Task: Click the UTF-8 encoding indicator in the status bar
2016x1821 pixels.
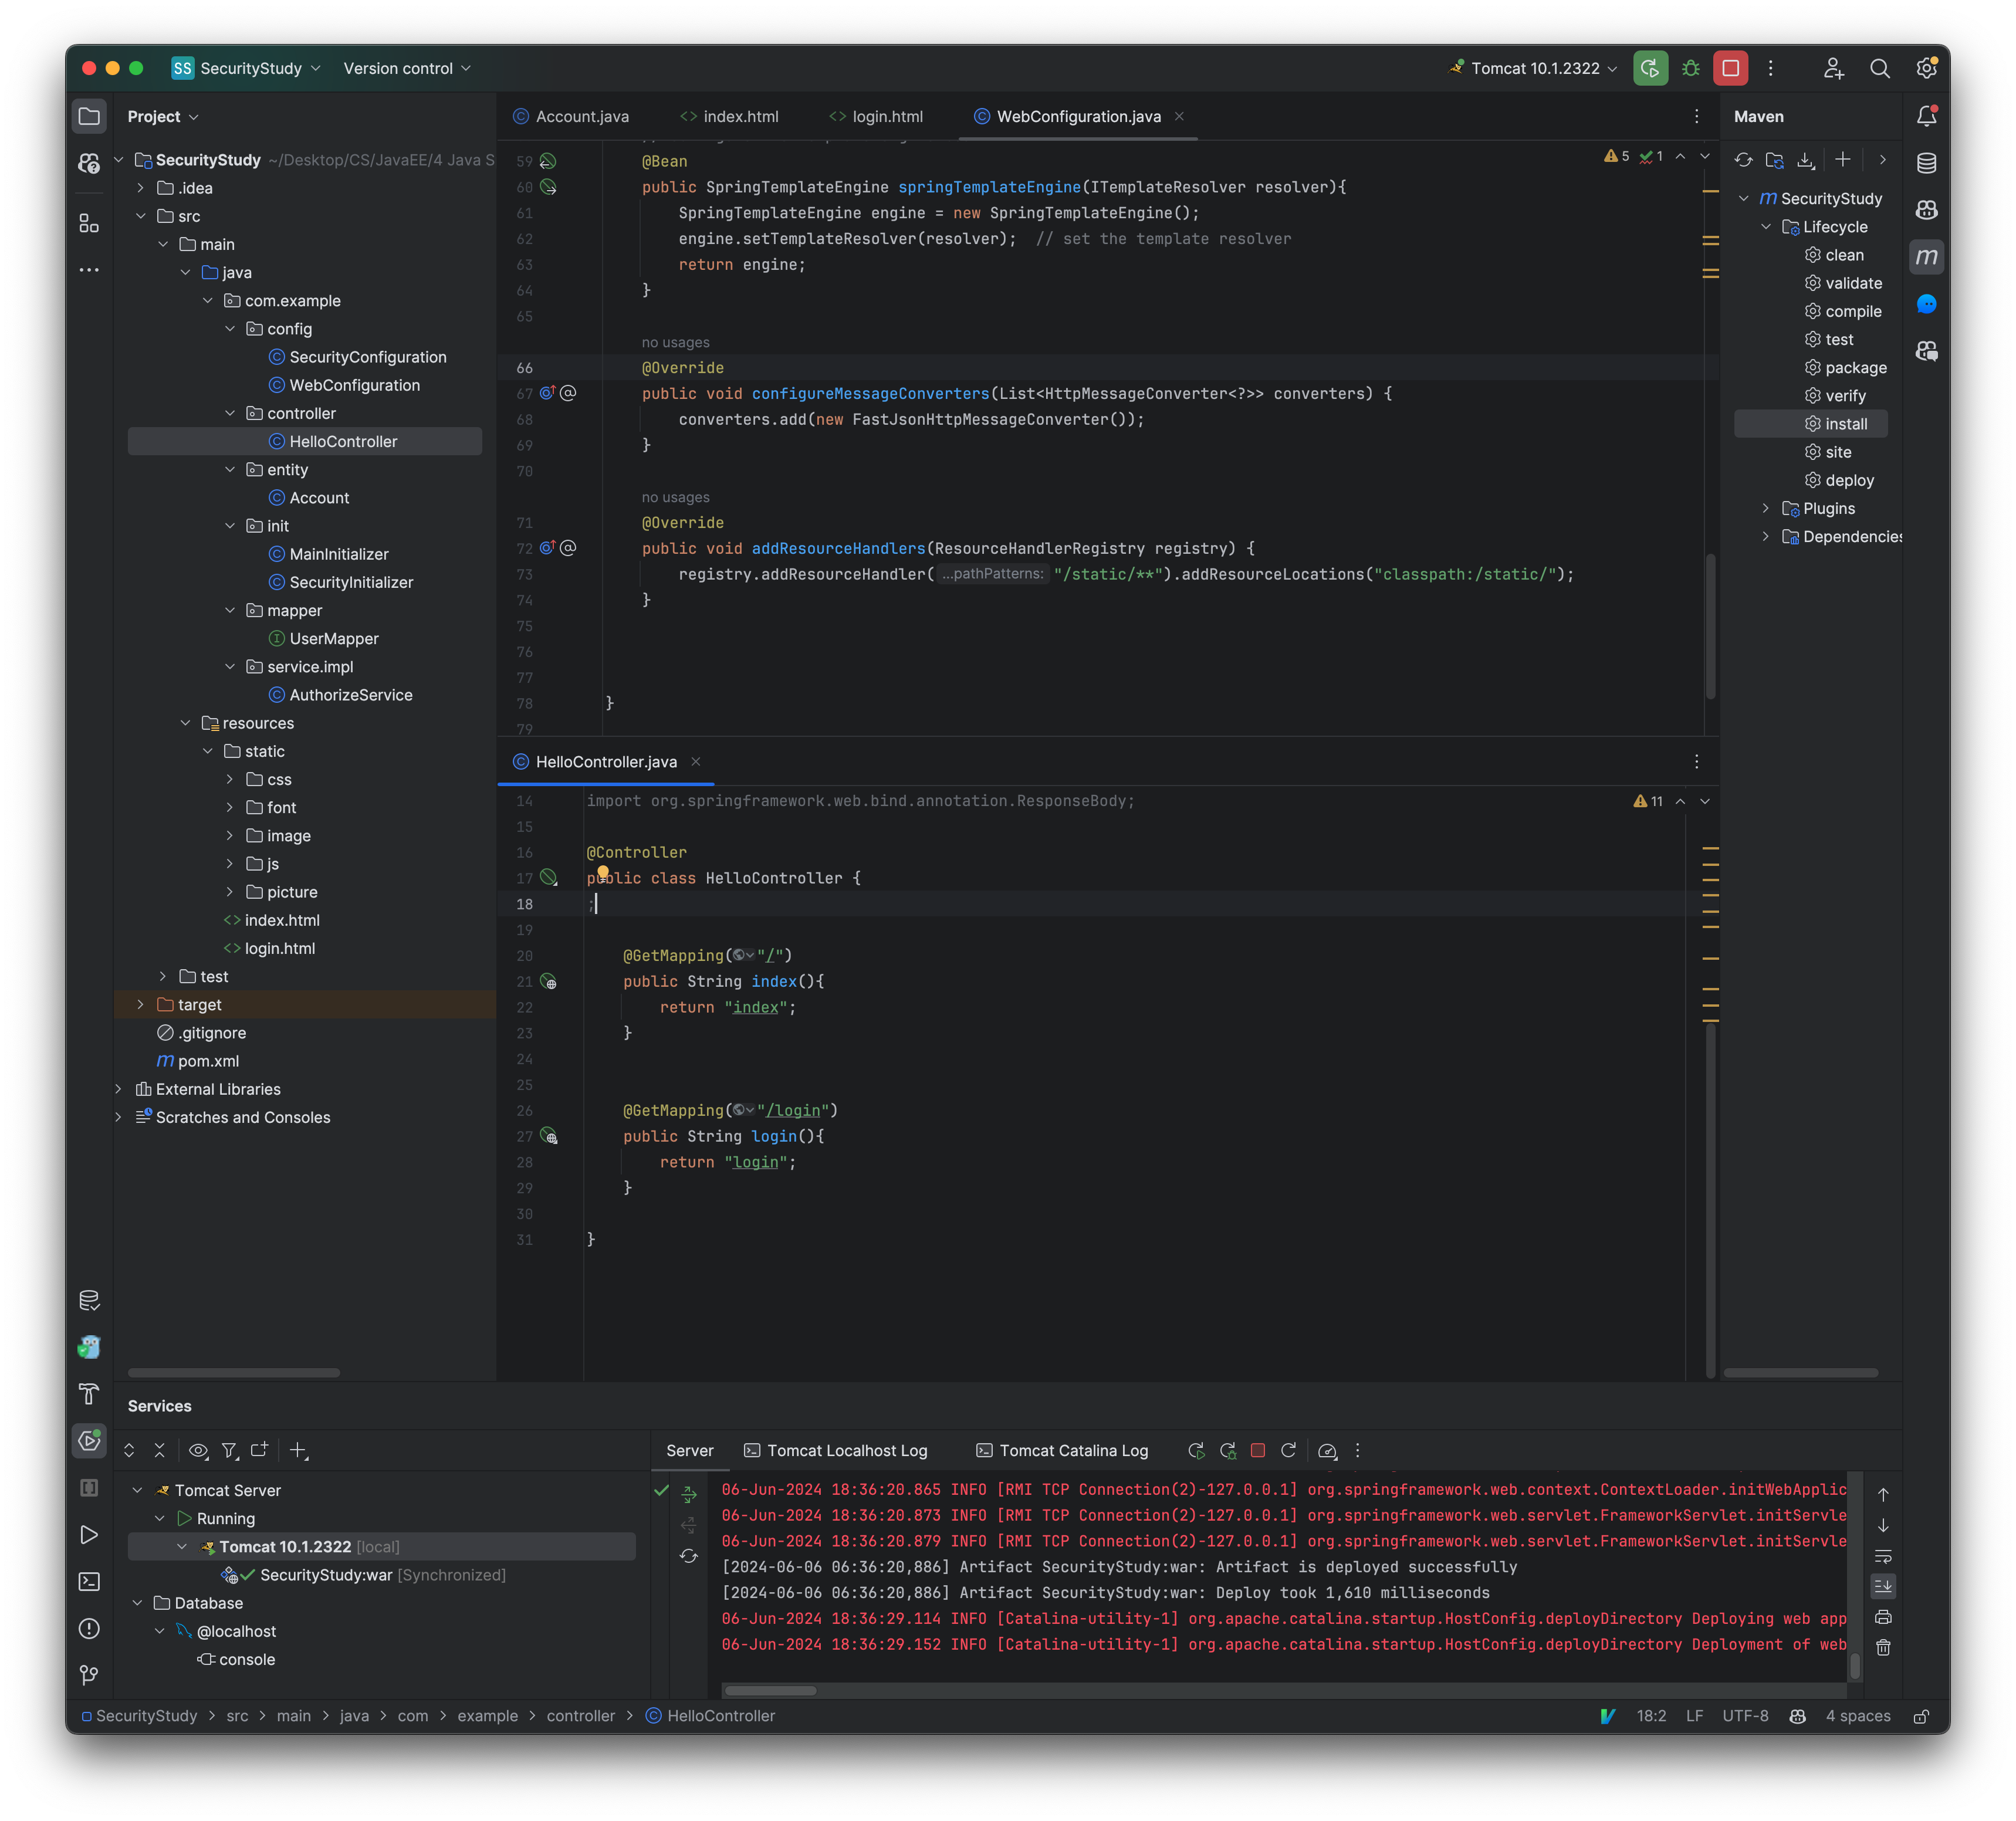Action: tap(1745, 1715)
